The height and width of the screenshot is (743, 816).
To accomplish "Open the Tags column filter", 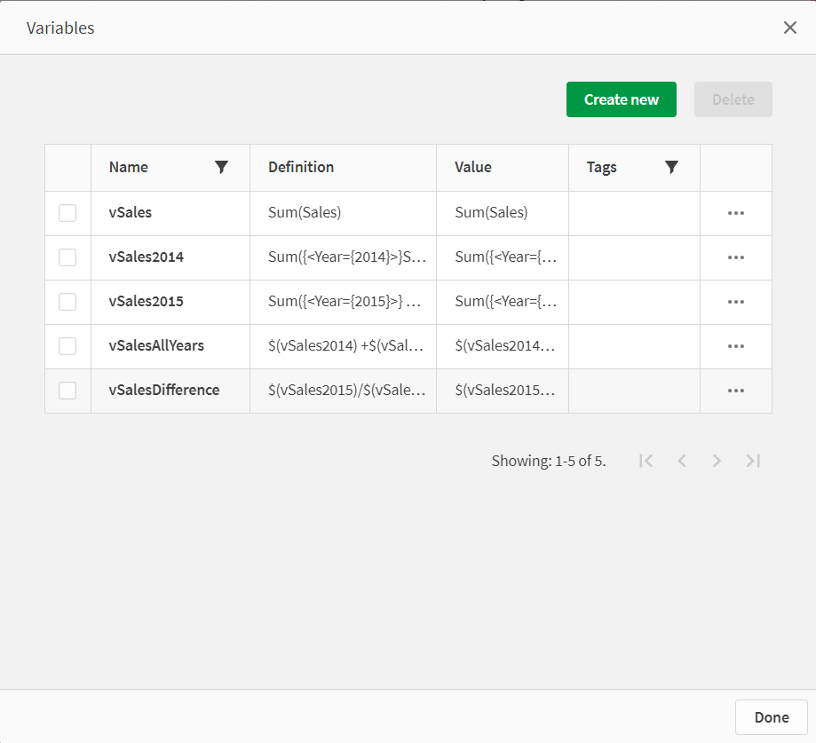I will pos(671,167).
